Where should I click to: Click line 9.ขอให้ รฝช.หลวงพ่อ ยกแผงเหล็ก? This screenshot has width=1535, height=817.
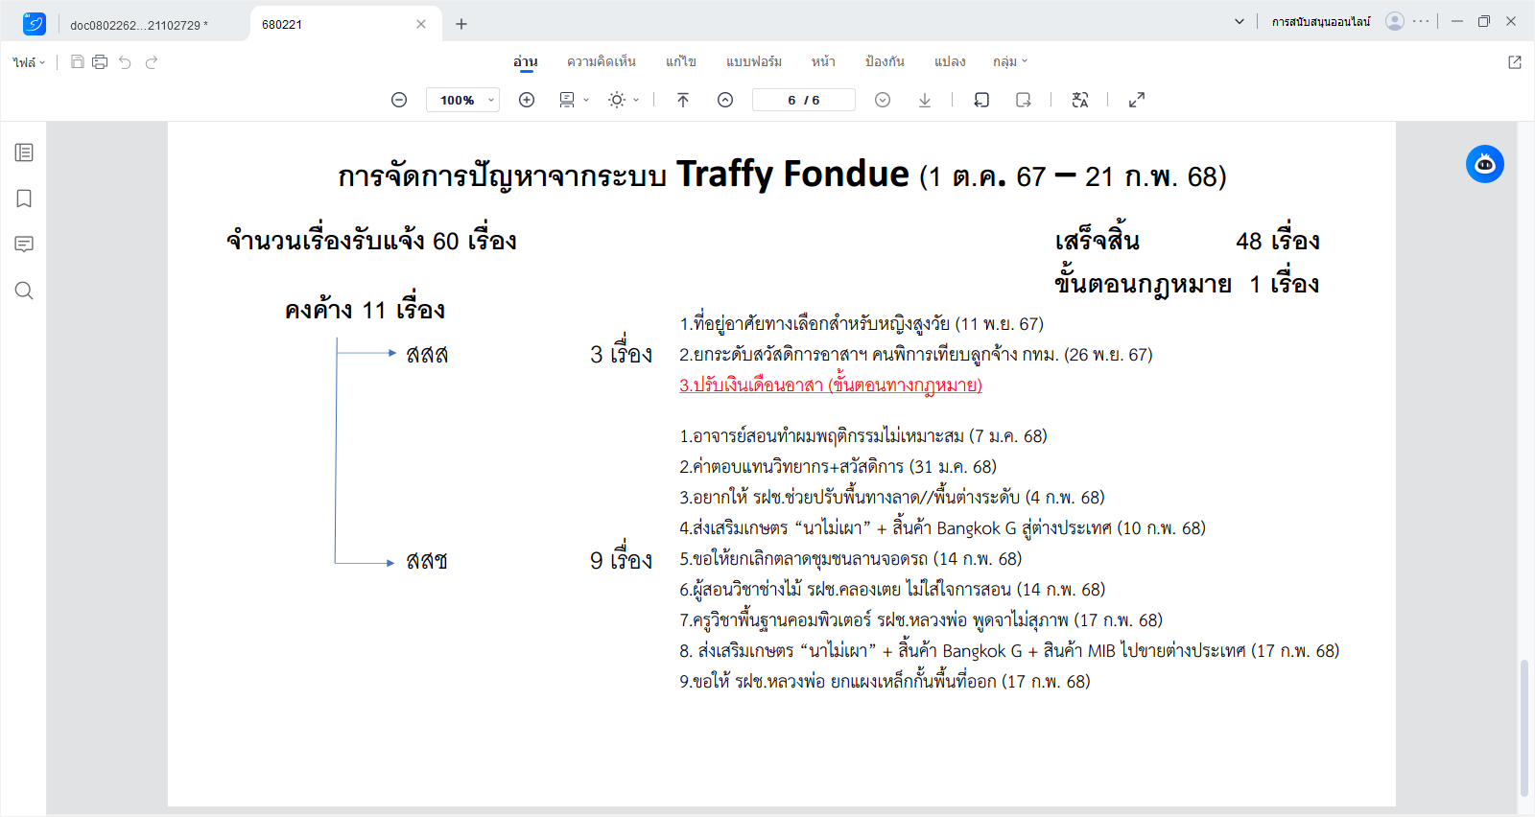tap(885, 682)
